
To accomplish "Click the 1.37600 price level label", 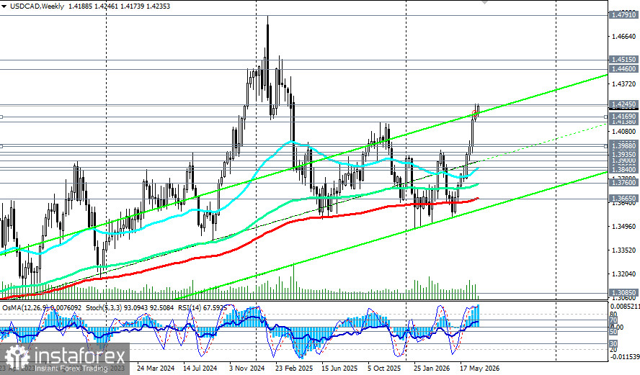I will tap(623, 183).
